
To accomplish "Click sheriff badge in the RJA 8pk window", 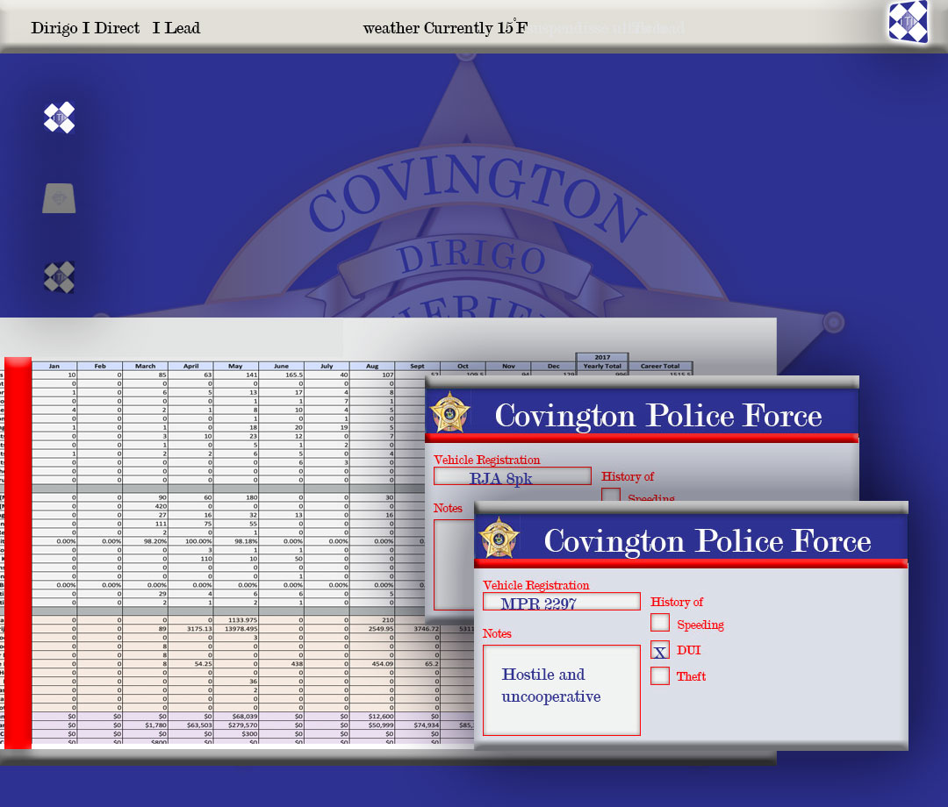I will click(x=449, y=412).
